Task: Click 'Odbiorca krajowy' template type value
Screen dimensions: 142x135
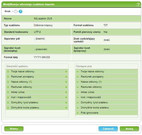Action: pos(43,25)
